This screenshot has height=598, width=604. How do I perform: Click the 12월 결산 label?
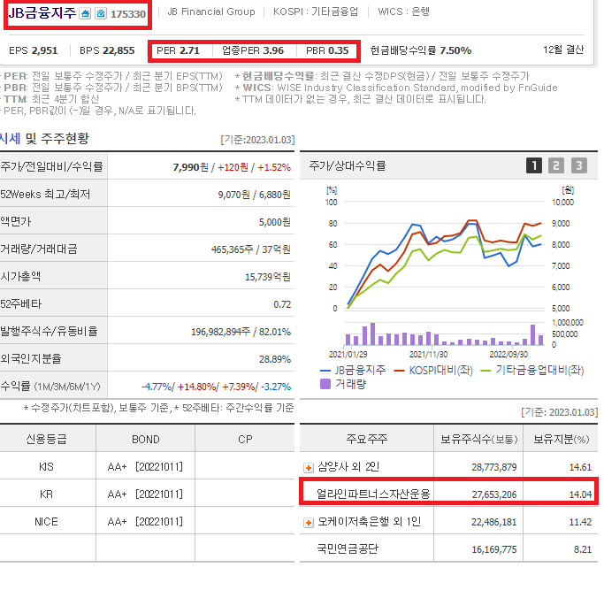pyautogui.click(x=563, y=50)
